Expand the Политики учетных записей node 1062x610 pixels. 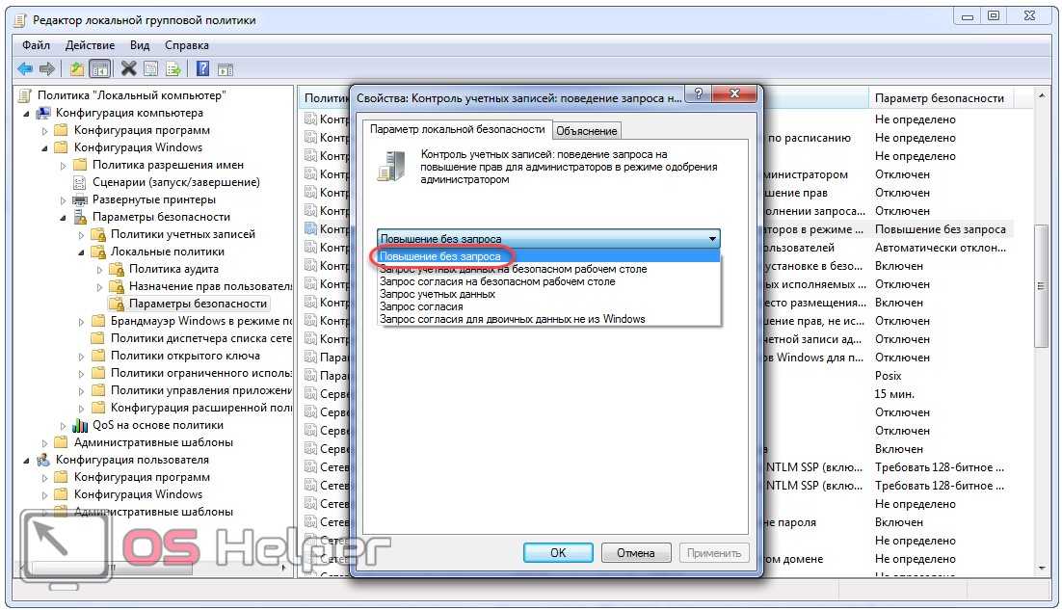(x=82, y=234)
